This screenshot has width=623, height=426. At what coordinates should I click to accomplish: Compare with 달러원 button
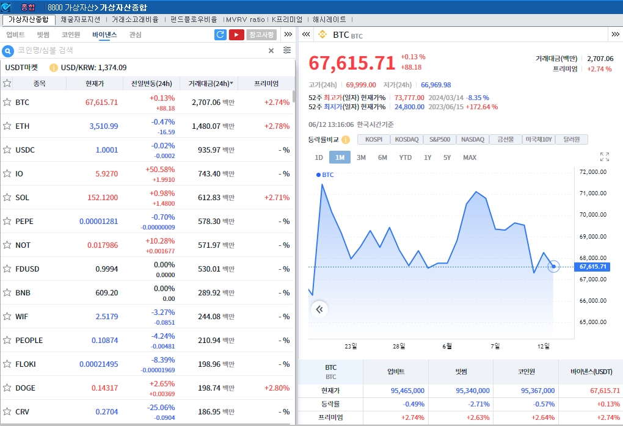pyautogui.click(x=571, y=139)
